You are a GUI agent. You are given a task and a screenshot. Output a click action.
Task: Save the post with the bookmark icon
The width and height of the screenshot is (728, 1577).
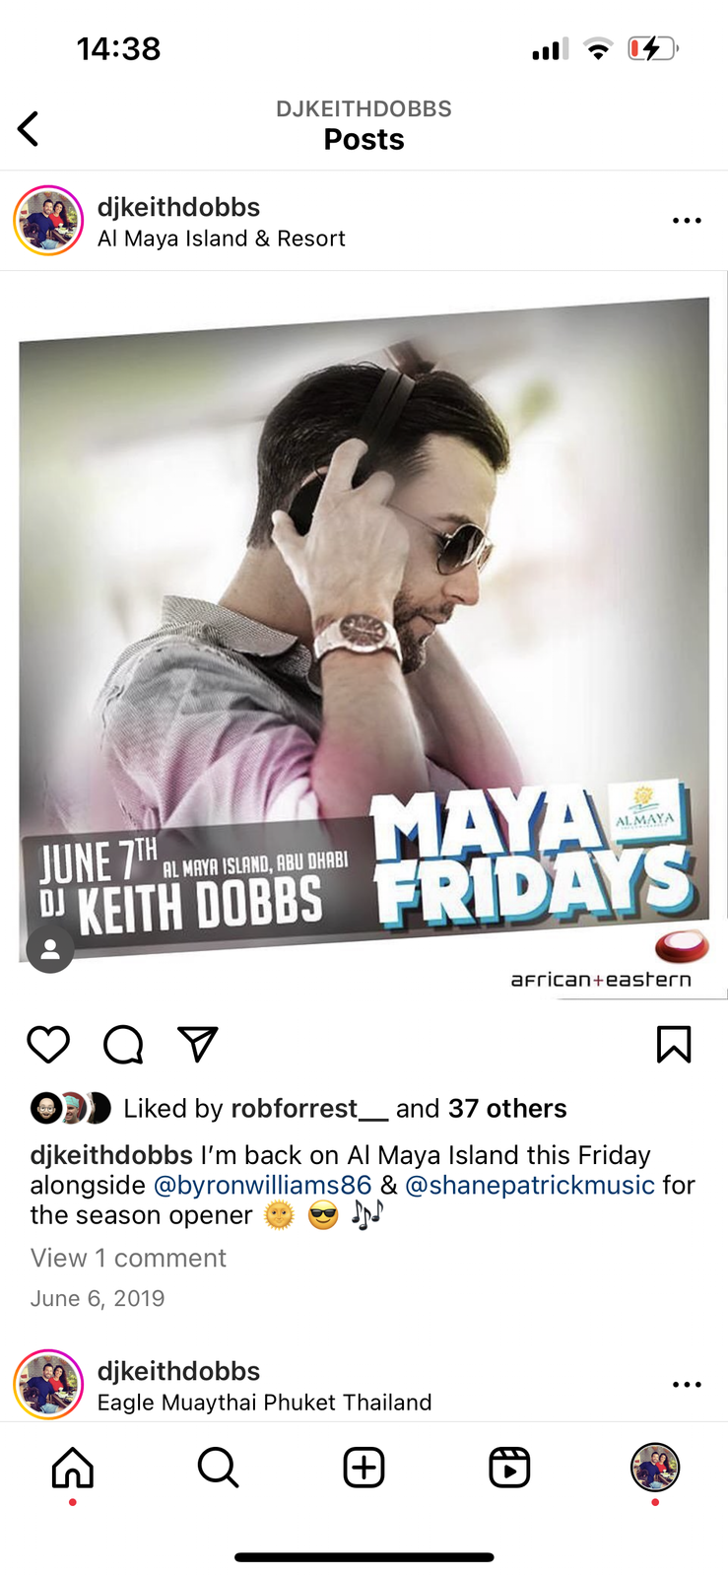(674, 1045)
